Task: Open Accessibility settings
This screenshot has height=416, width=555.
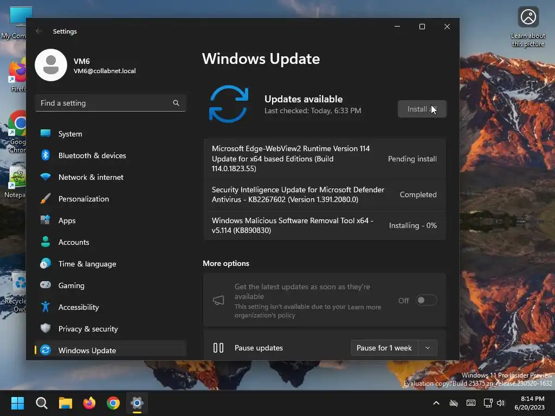Action: pyautogui.click(x=111, y=307)
